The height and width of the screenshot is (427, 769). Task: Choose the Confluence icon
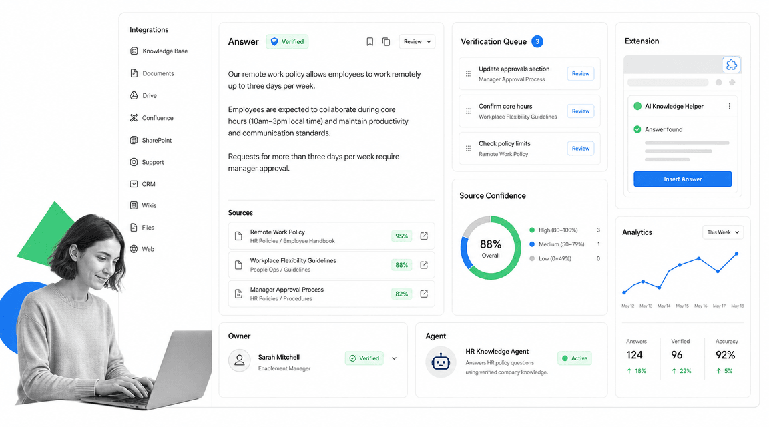click(134, 117)
